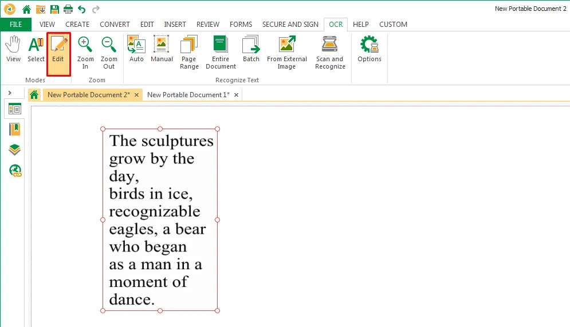Open OCR Options gear
The height and width of the screenshot is (327, 570).
(x=369, y=49)
